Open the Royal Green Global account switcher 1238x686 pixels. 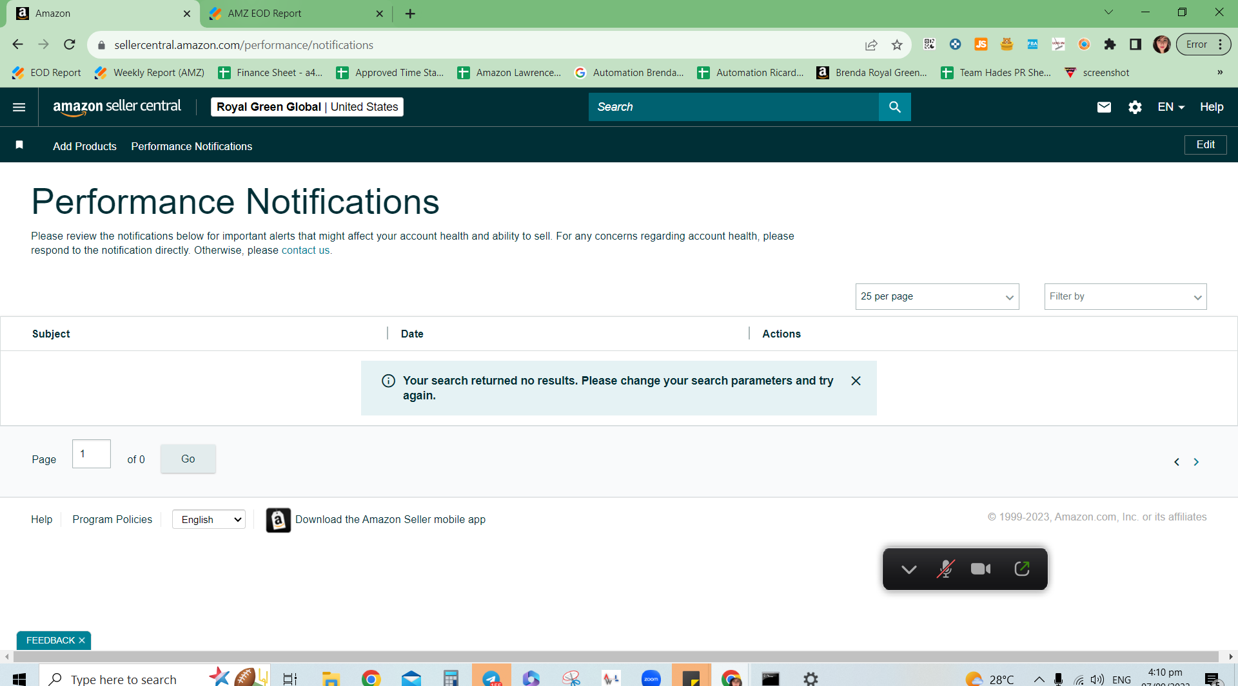[x=307, y=107]
